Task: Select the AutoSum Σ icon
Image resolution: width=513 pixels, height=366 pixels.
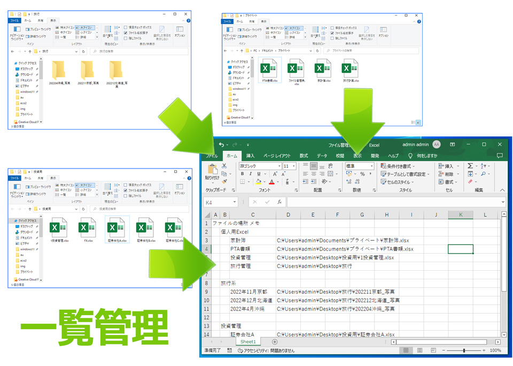Action: [x=470, y=165]
